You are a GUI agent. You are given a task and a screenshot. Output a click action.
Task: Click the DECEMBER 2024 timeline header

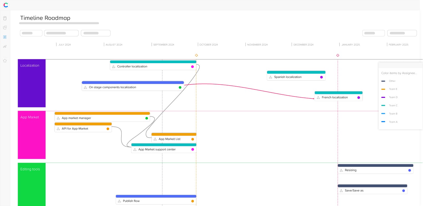tap(303, 45)
